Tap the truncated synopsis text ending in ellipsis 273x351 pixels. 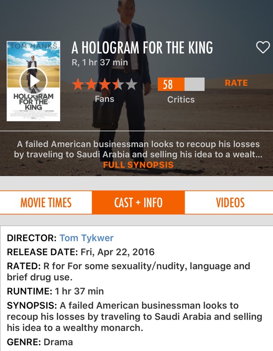pos(138,149)
